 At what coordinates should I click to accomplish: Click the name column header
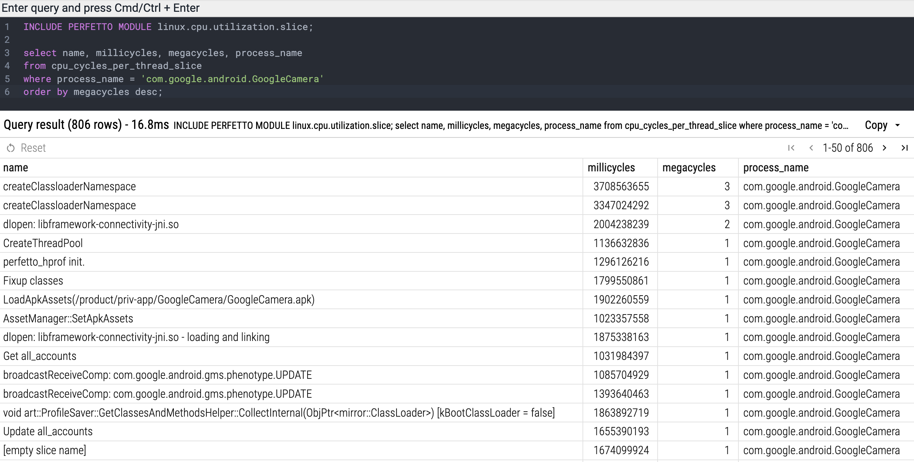(16, 167)
